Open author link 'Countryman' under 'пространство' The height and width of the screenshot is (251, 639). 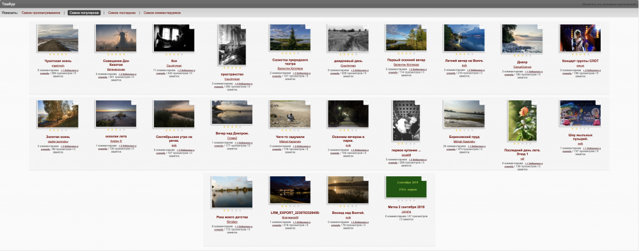[x=232, y=79]
